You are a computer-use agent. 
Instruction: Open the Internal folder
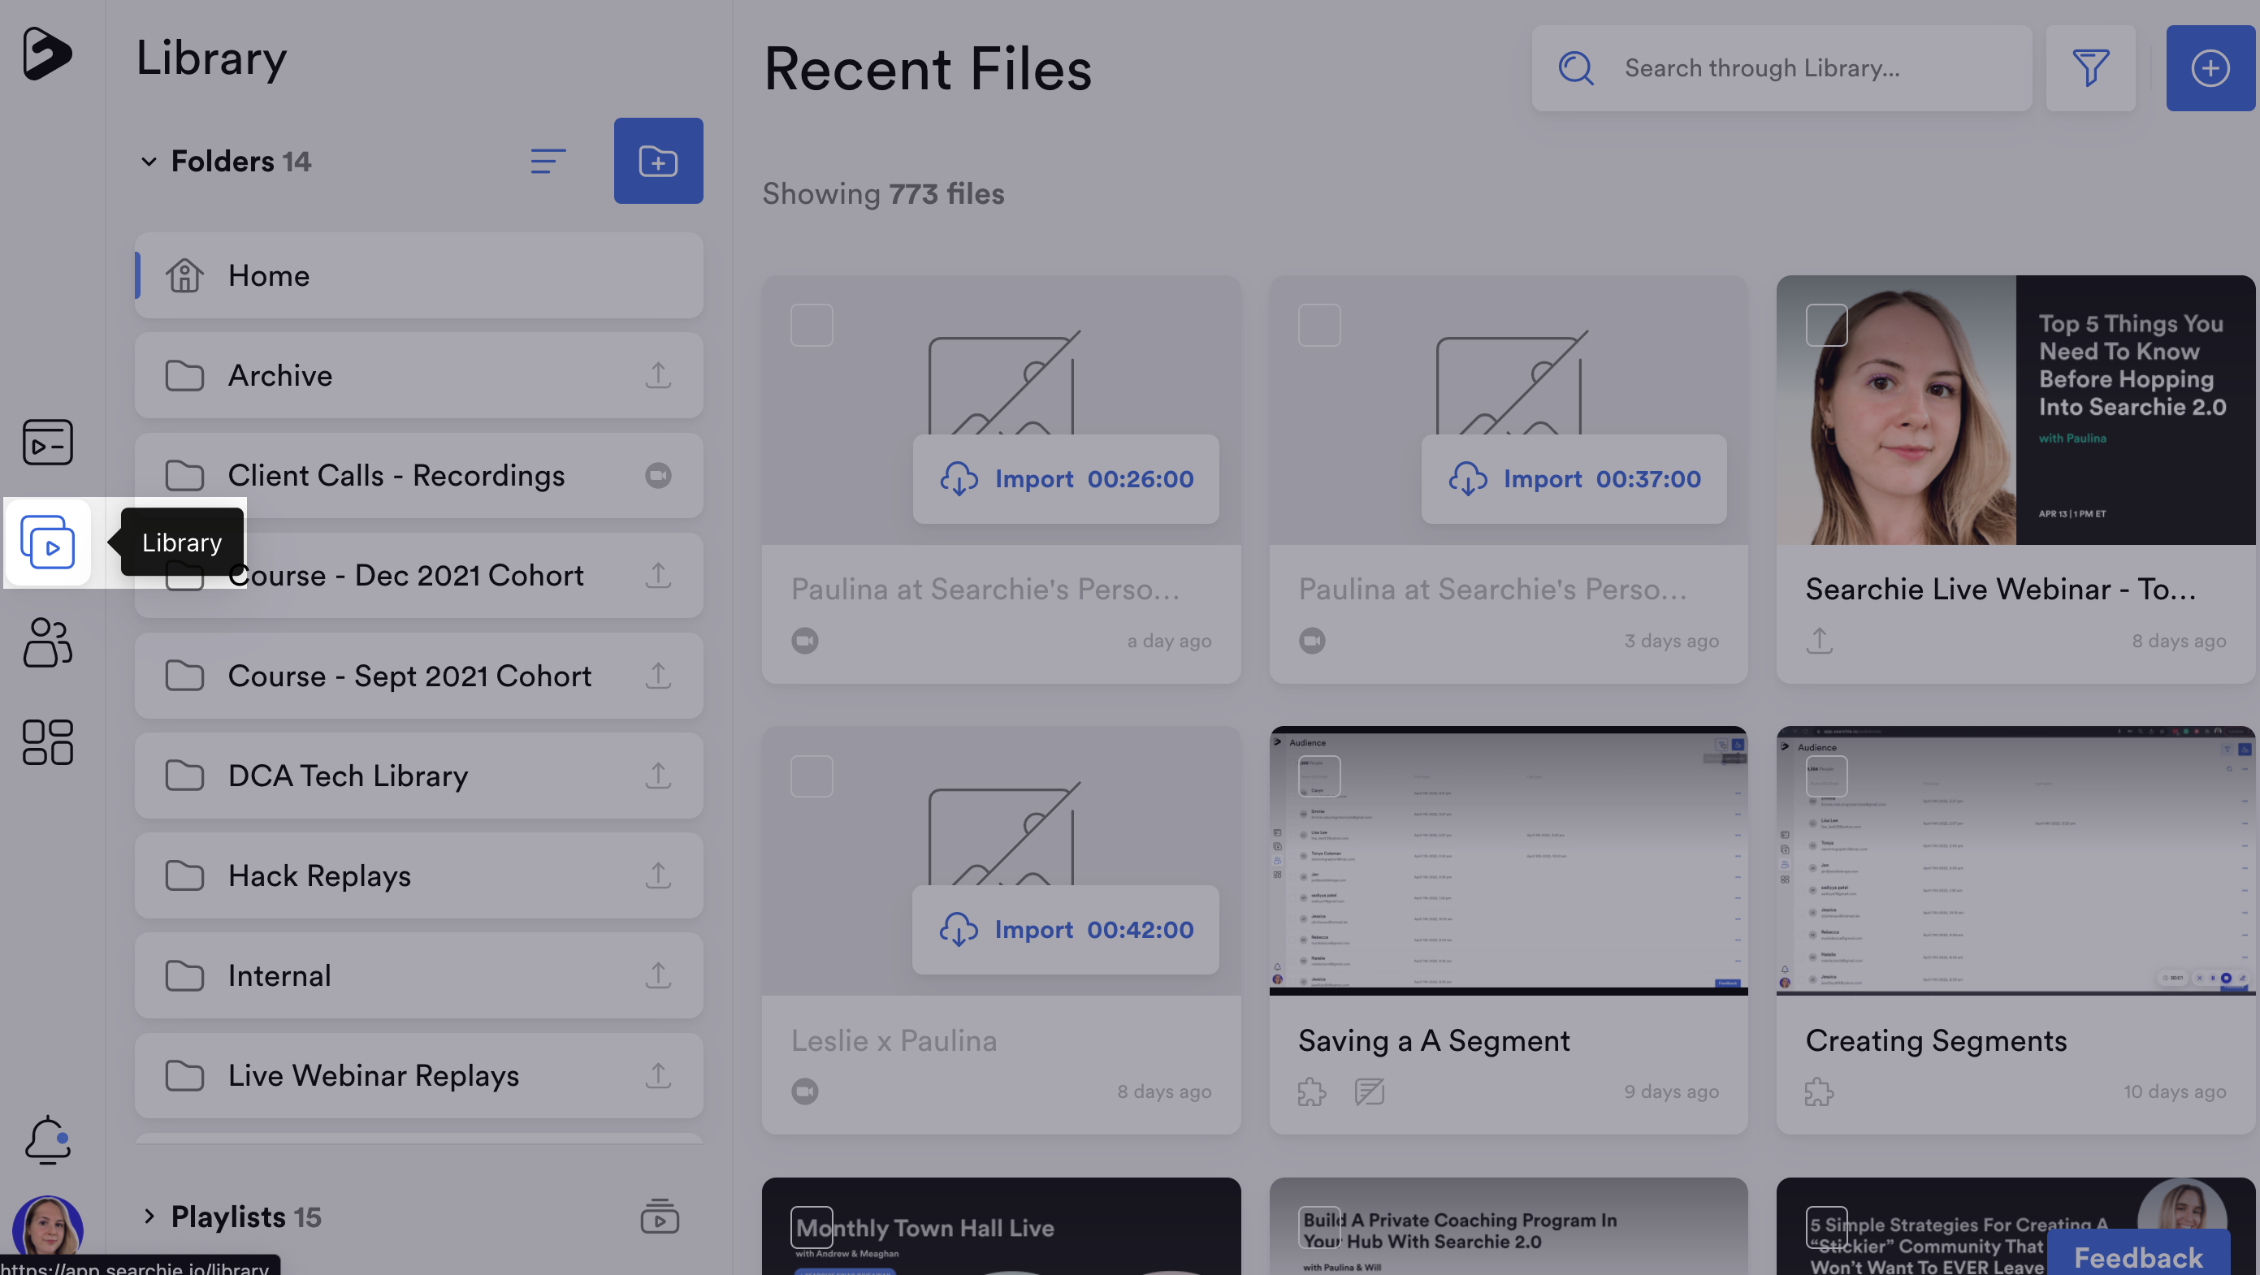pyautogui.click(x=418, y=975)
